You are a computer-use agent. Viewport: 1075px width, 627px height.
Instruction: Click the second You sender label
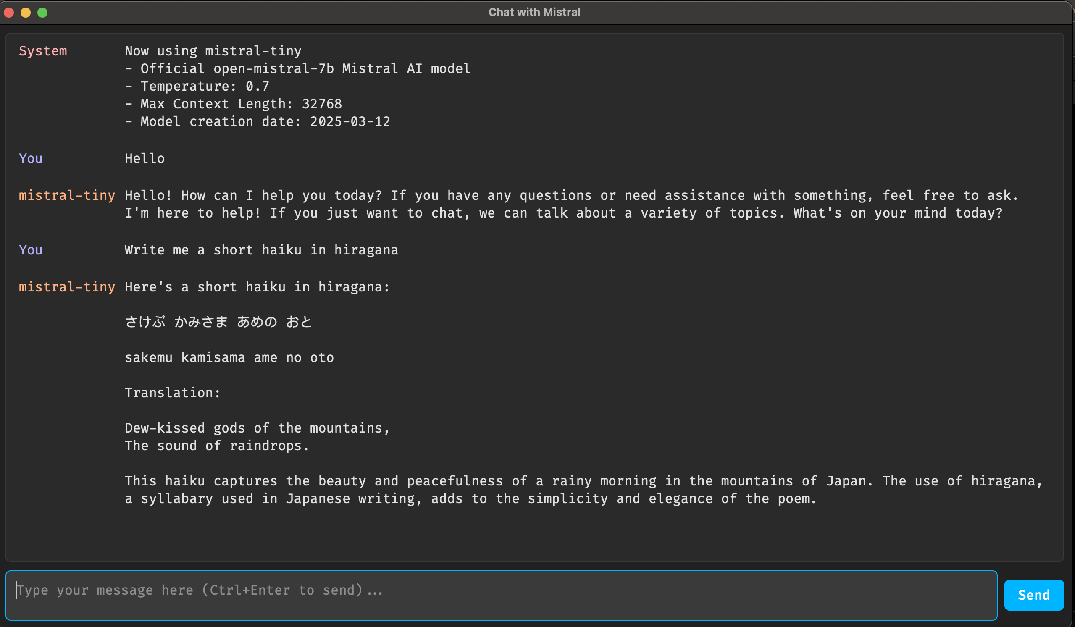(x=31, y=249)
